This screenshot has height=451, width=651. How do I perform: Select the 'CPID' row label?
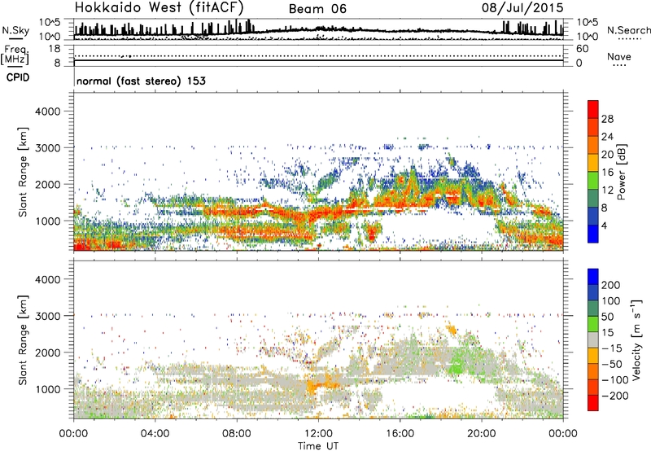[18, 77]
